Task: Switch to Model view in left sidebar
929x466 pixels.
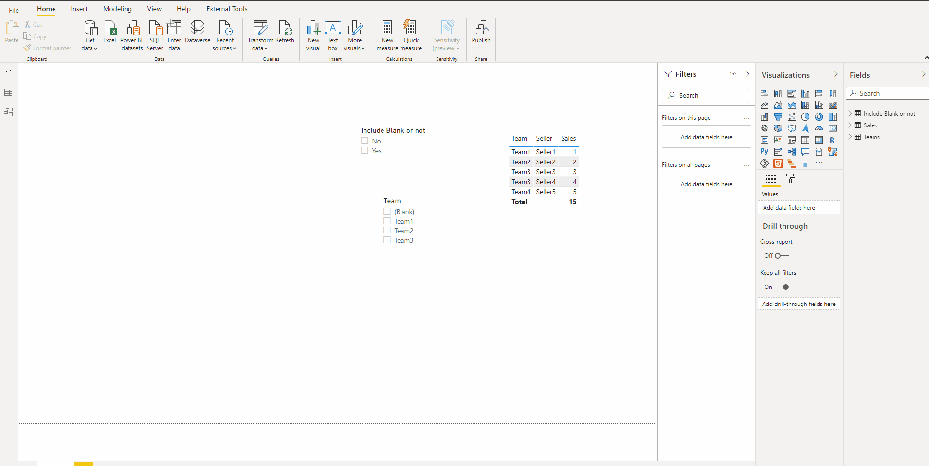Action: coord(8,112)
